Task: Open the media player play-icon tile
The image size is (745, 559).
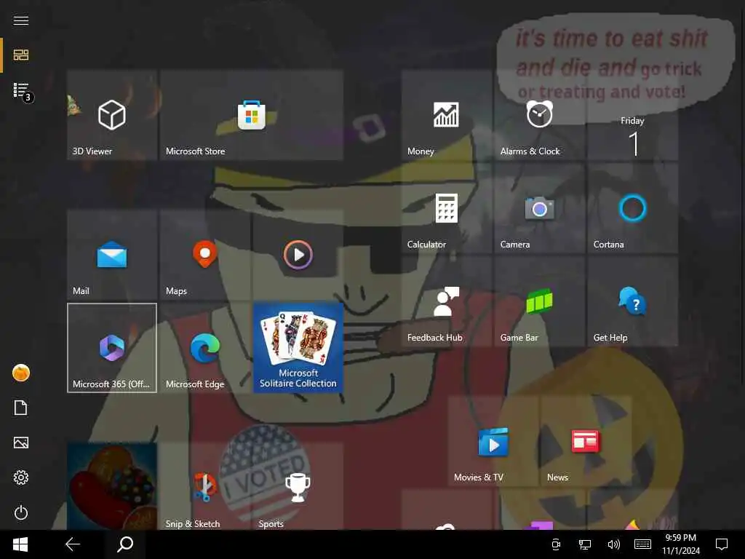Action: point(298,255)
